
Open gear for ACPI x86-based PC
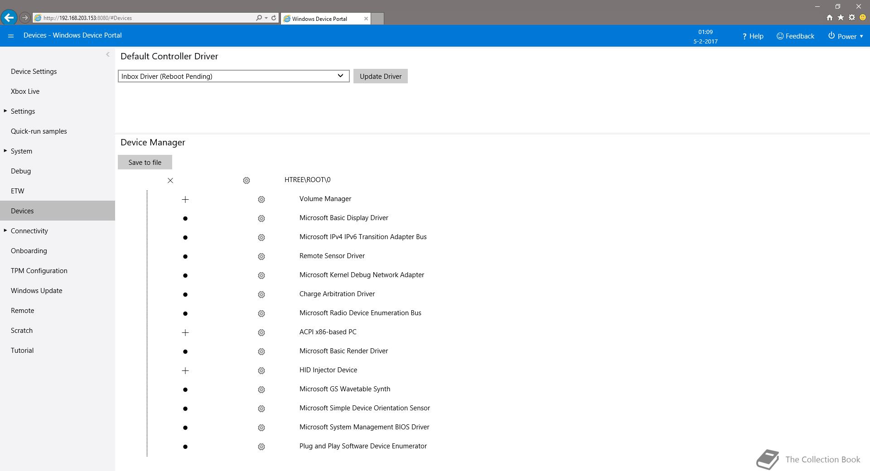pos(261,332)
